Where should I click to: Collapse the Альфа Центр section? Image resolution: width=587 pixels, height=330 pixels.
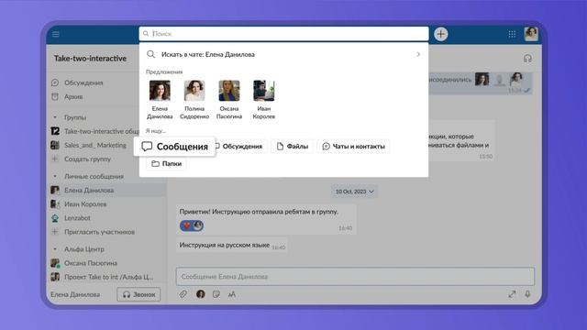click(55, 249)
